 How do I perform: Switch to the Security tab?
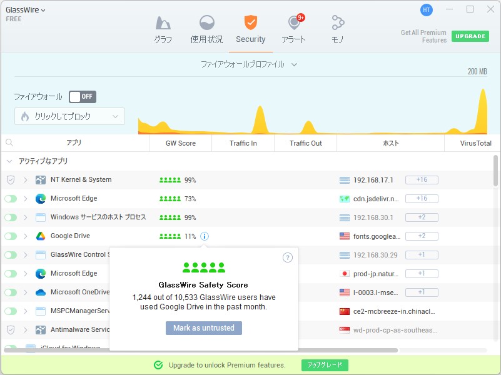250,30
